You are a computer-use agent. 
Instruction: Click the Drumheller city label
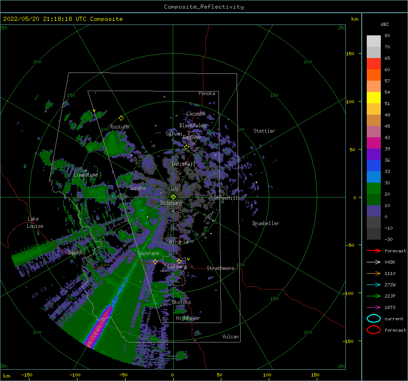tap(266, 223)
